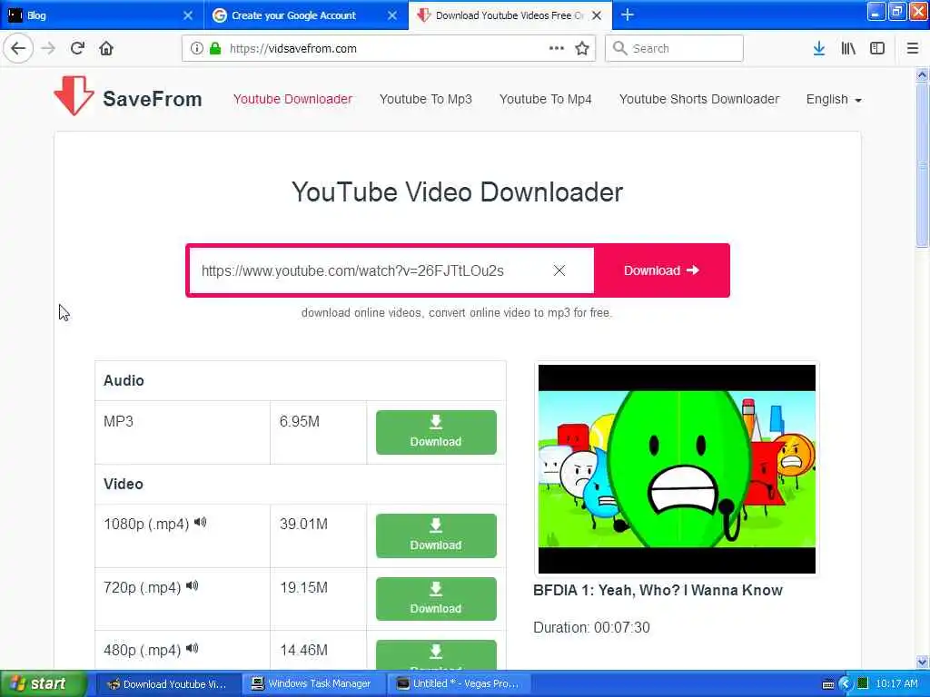Download the MP3 6.95M audio
Image resolution: width=930 pixels, height=697 pixels.
click(x=436, y=432)
